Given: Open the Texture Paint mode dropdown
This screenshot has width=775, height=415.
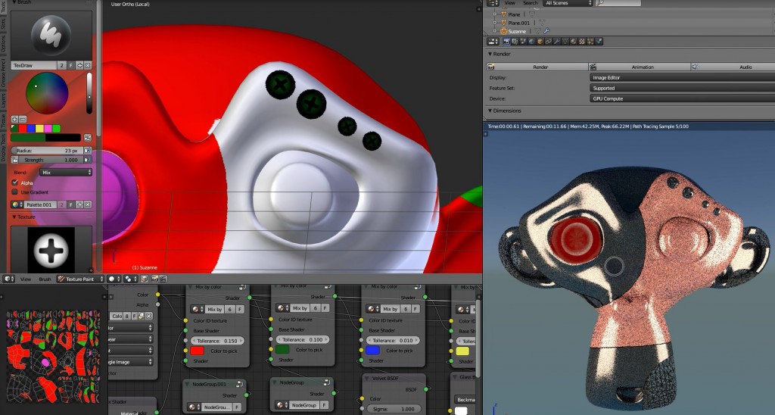Looking at the screenshot, I should click(x=80, y=279).
